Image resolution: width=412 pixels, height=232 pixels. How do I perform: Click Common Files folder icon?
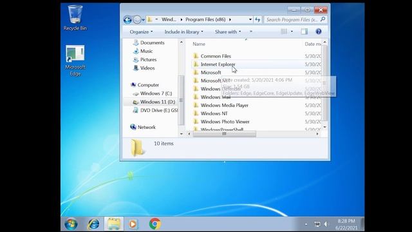[x=196, y=56]
